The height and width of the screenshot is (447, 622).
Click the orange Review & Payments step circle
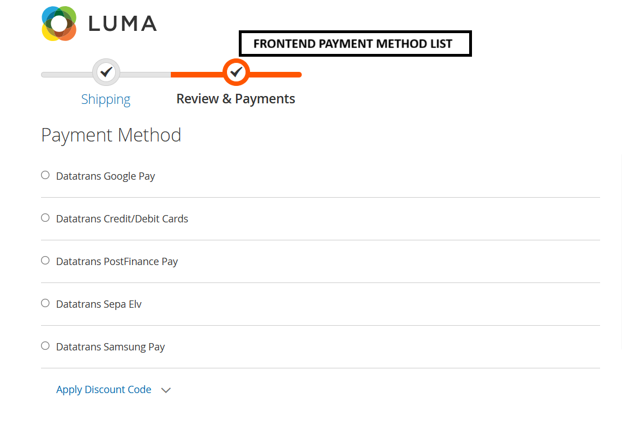point(236,72)
